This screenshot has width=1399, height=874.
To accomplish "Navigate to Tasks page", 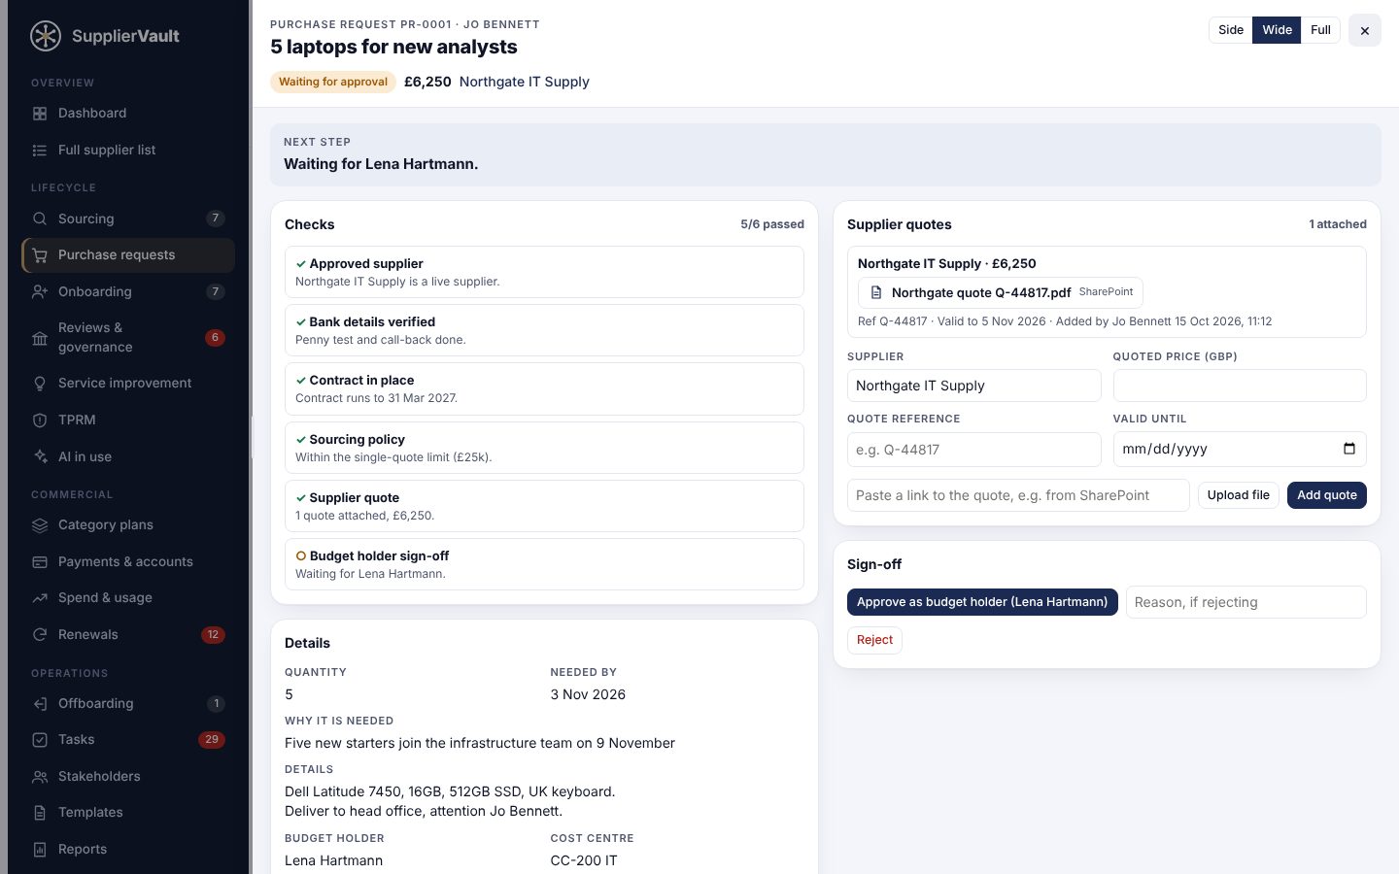I will (x=128, y=740).
